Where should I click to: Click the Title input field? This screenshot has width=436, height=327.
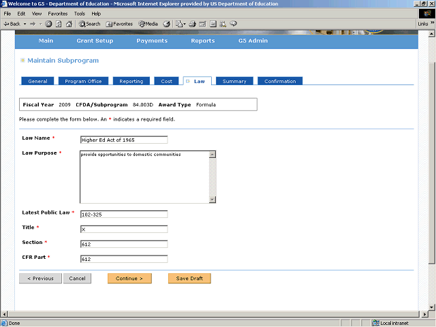[124, 229]
